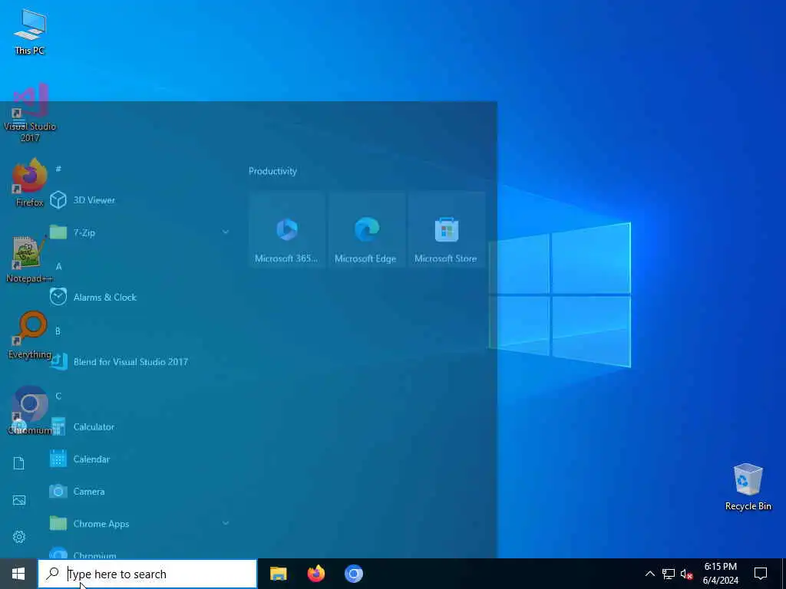Launch Chromium from the taskbar
The height and width of the screenshot is (589, 786).
click(x=353, y=574)
